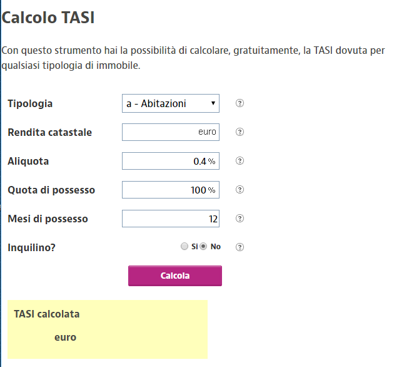Click the TASI calcolata result box
Image resolution: width=409 pixels, height=367 pixels.
tap(108, 329)
